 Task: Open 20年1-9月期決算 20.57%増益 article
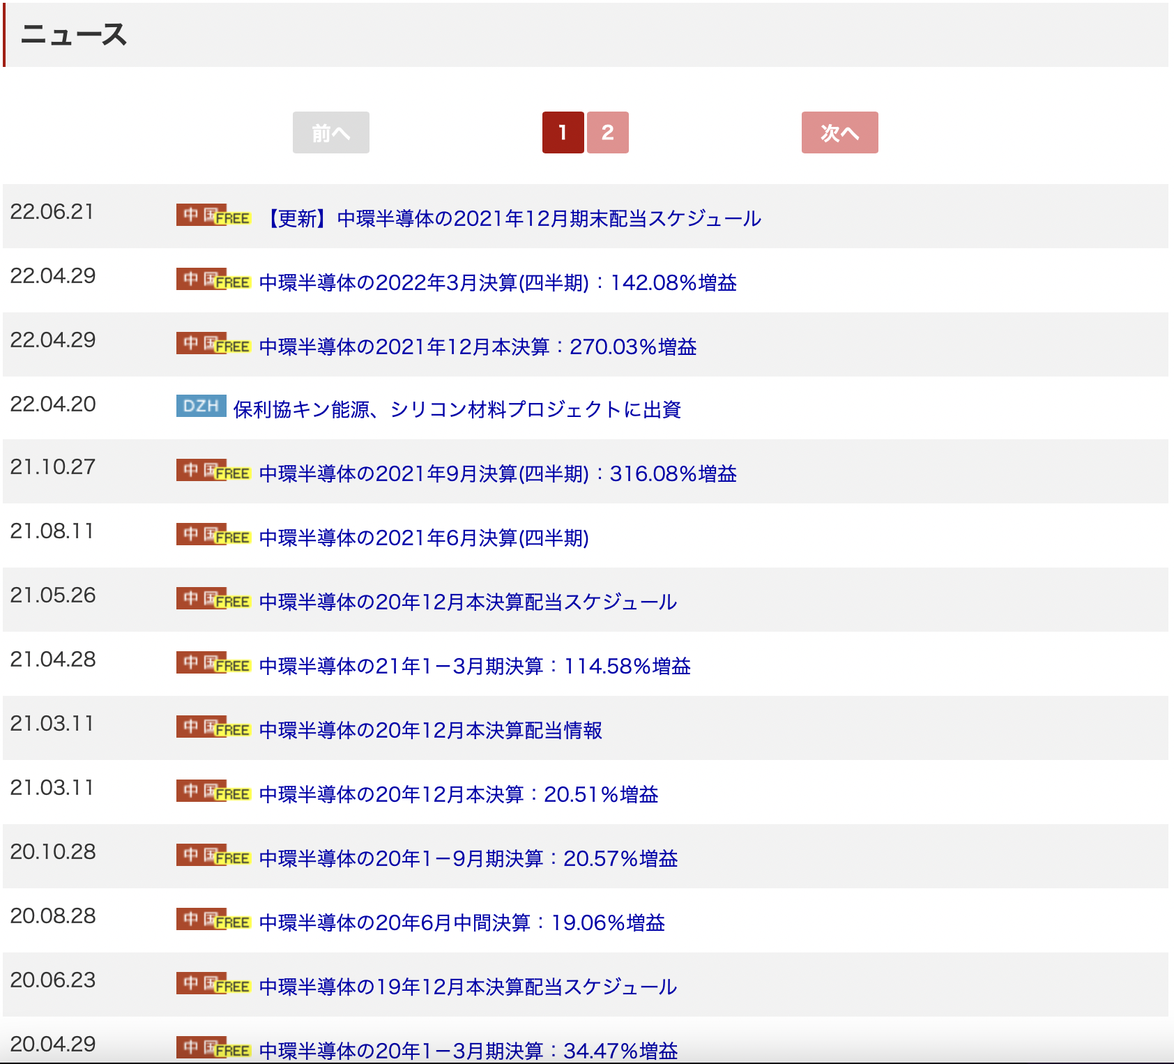pos(468,858)
